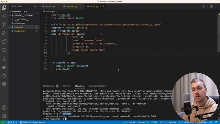
Task: Open the Docker whale view
Action: pyautogui.click(x=4, y=67)
